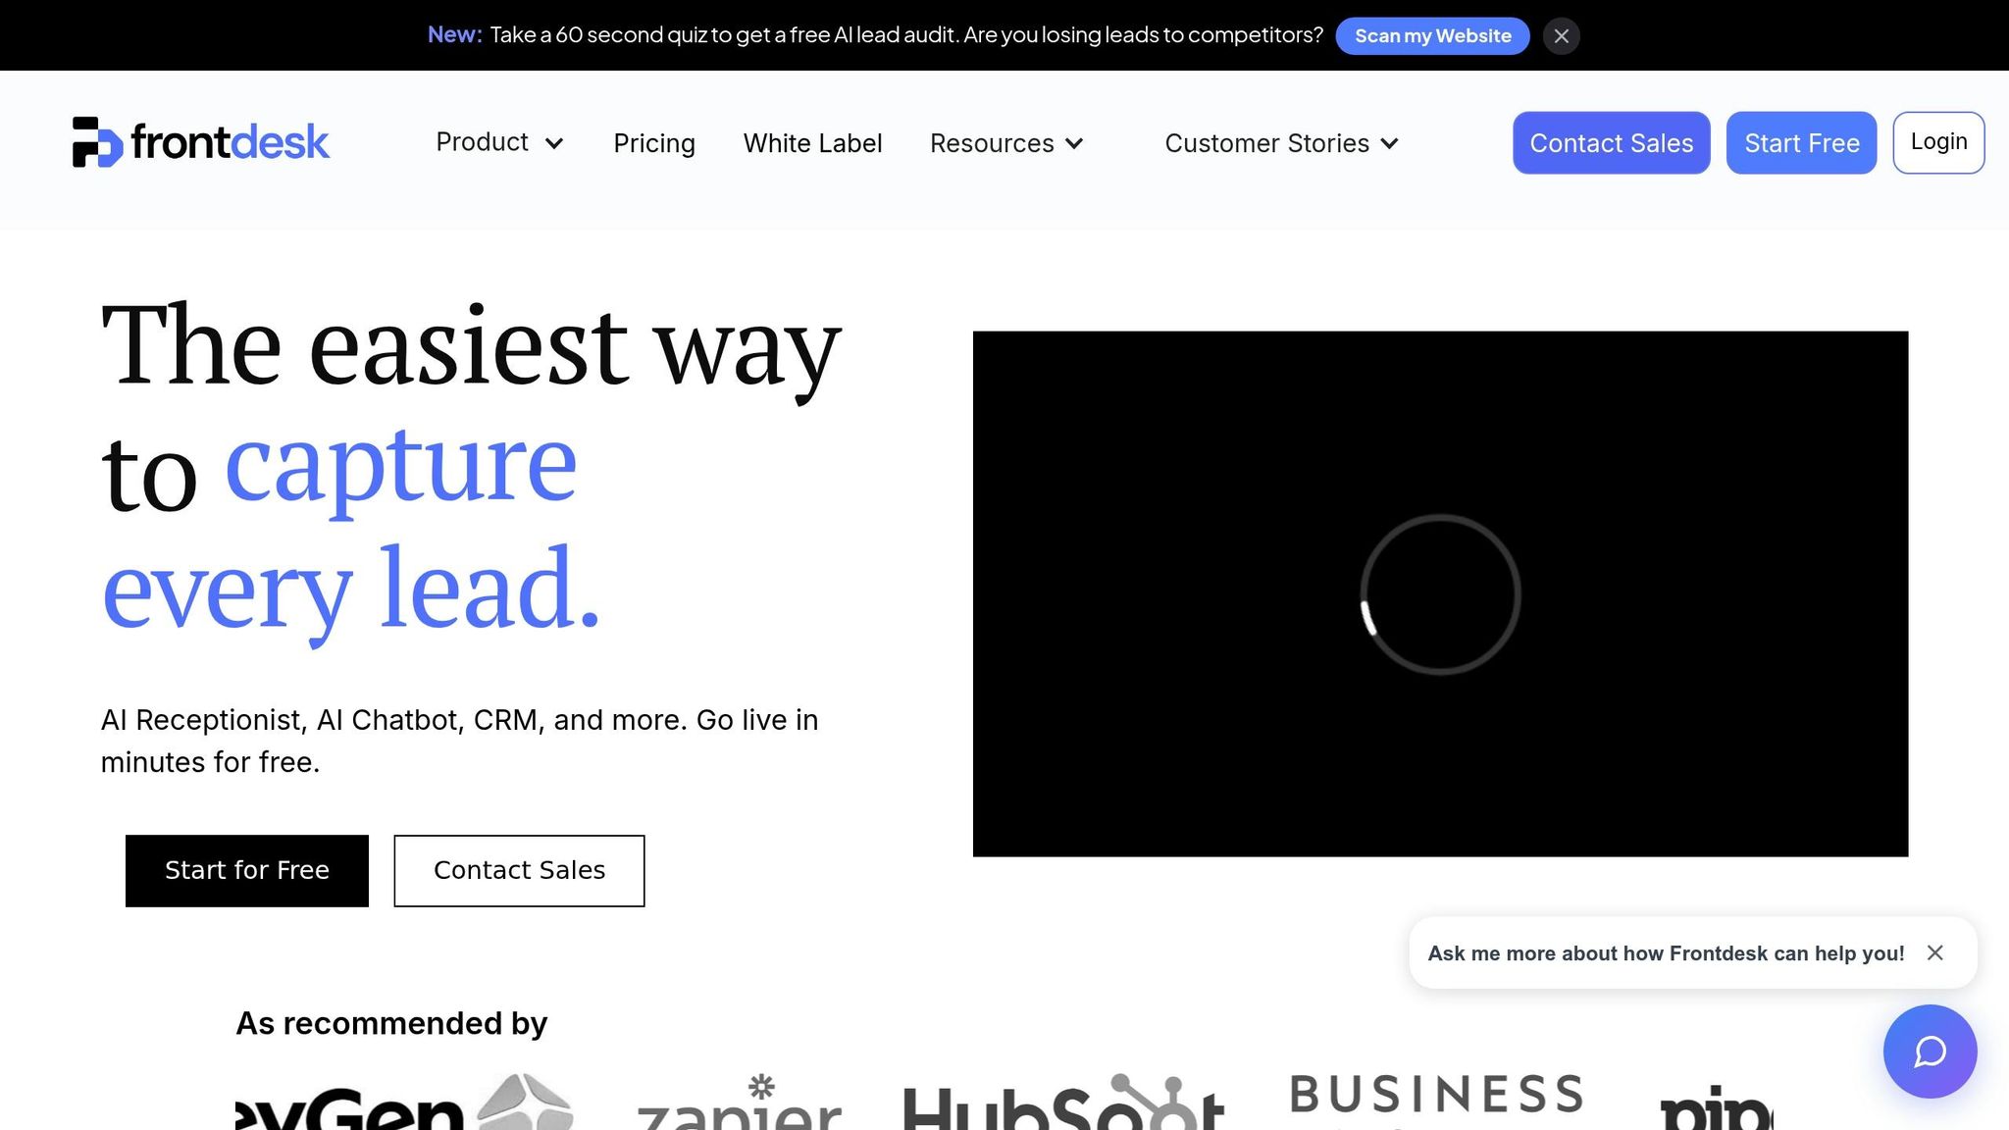Viewport: 2009px width, 1130px height.
Task: Go to the Pricing page
Action: click(x=653, y=143)
